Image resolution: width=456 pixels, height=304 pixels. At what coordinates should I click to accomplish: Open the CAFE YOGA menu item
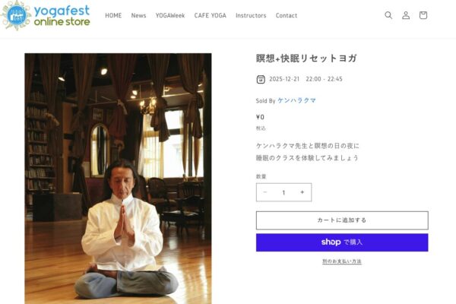tap(211, 15)
